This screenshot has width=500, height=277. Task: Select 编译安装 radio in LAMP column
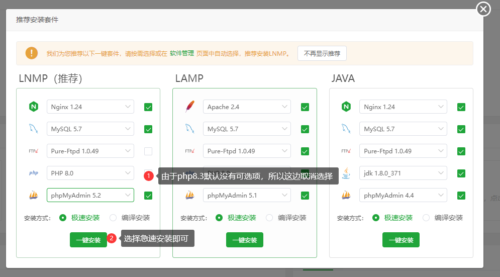[269, 218]
